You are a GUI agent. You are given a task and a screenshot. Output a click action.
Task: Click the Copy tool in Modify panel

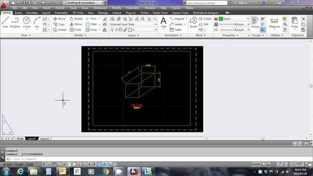pos(59,24)
